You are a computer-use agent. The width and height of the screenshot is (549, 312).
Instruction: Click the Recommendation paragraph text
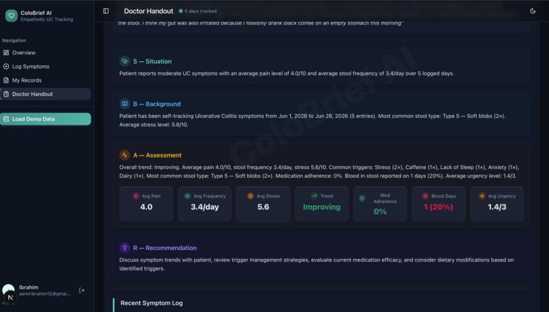pyautogui.click(x=317, y=264)
